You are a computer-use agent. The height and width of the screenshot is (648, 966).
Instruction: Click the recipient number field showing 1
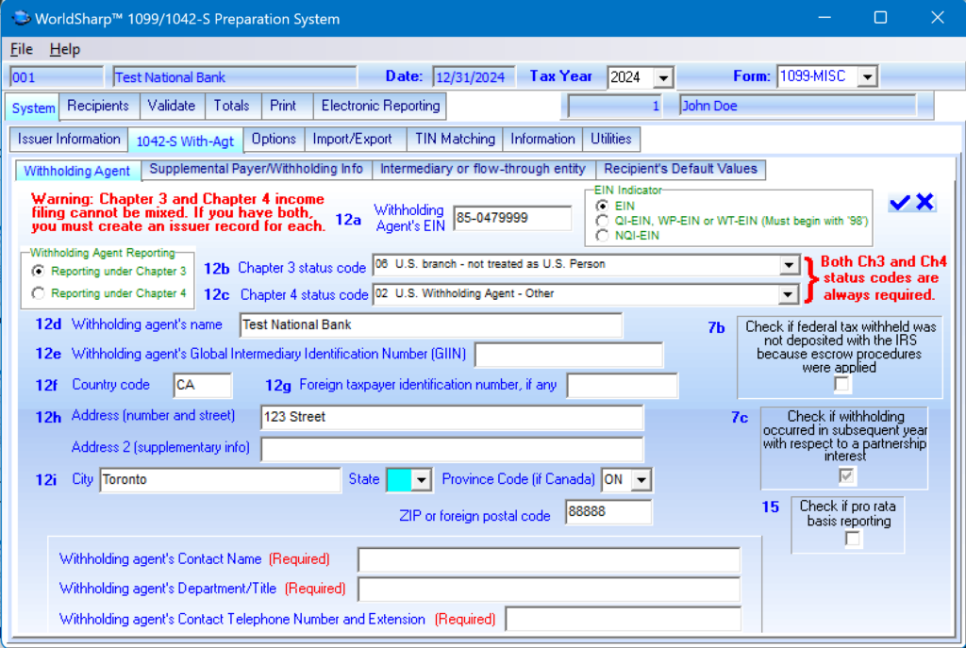(615, 106)
